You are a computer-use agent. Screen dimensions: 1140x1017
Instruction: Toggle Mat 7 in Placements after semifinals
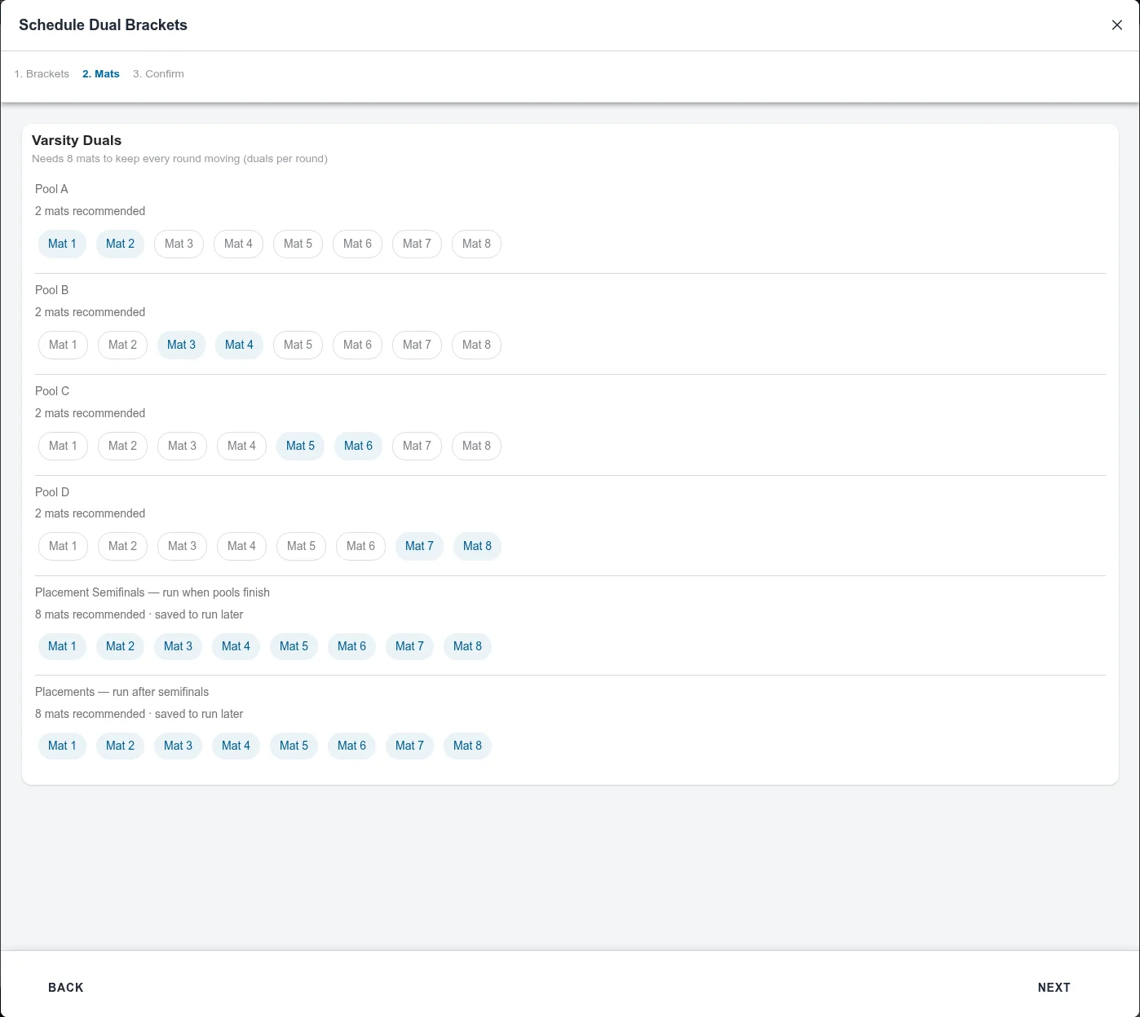pos(409,746)
